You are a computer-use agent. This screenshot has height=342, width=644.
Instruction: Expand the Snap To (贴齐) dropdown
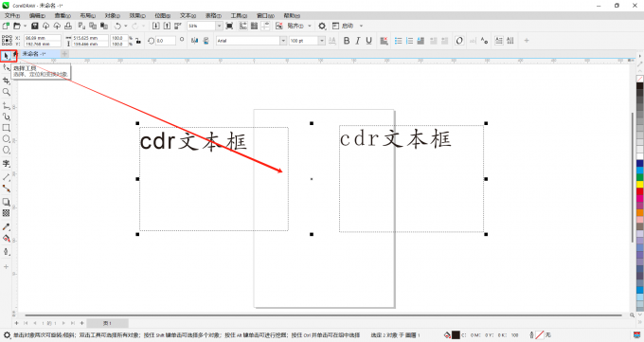[x=310, y=26]
